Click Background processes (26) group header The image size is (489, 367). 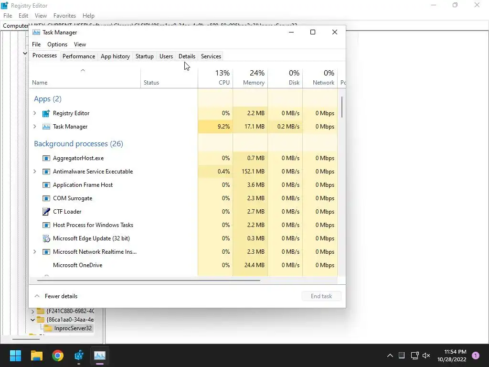(x=79, y=144)
